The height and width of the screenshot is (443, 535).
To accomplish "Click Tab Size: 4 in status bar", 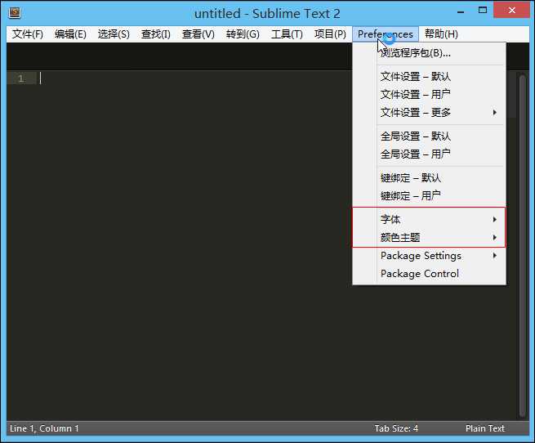I will click(x=396, y=428).
